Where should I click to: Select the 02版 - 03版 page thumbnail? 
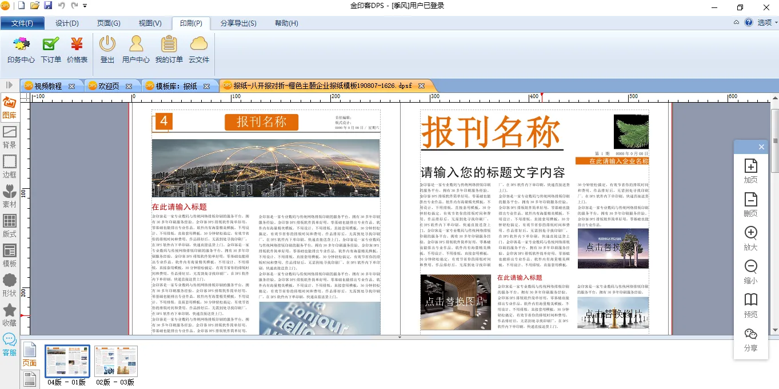116,362
